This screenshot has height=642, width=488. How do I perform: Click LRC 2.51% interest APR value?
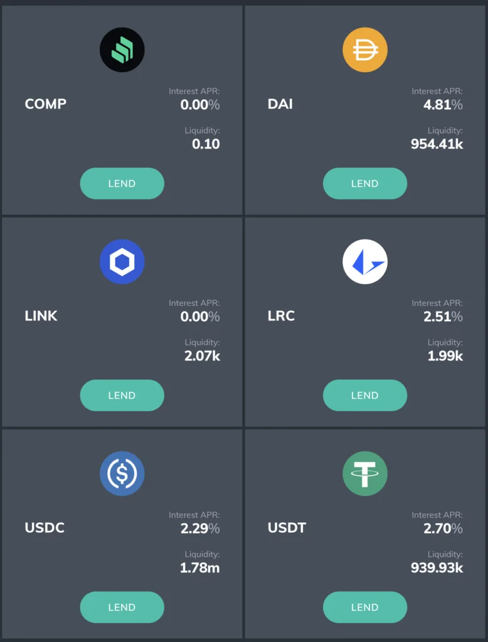coord(443,317)
